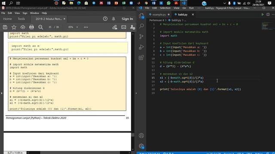Open the VS Code Go menu

pos(184,8)
